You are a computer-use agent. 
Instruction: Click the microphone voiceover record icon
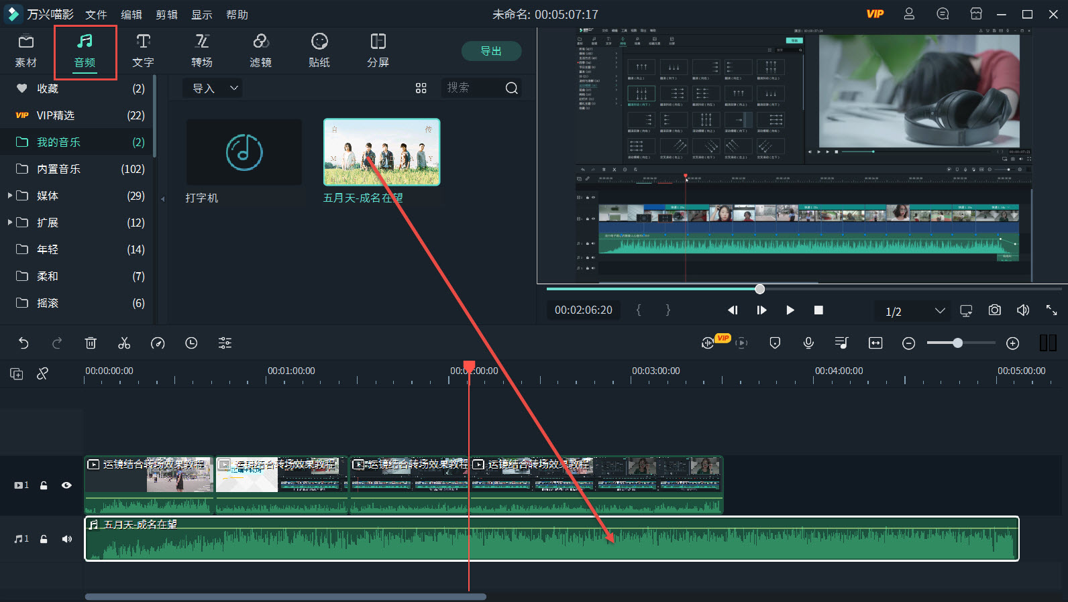(808, 343)
